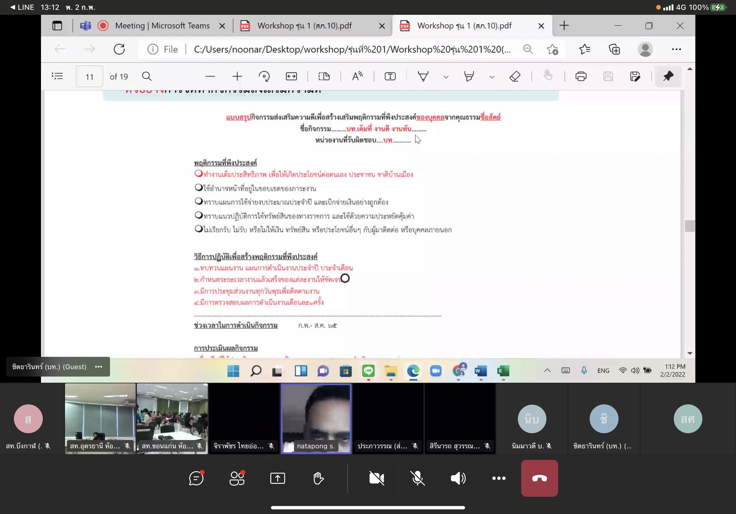Select the Erase tool
736x514 pixels.
515,76
